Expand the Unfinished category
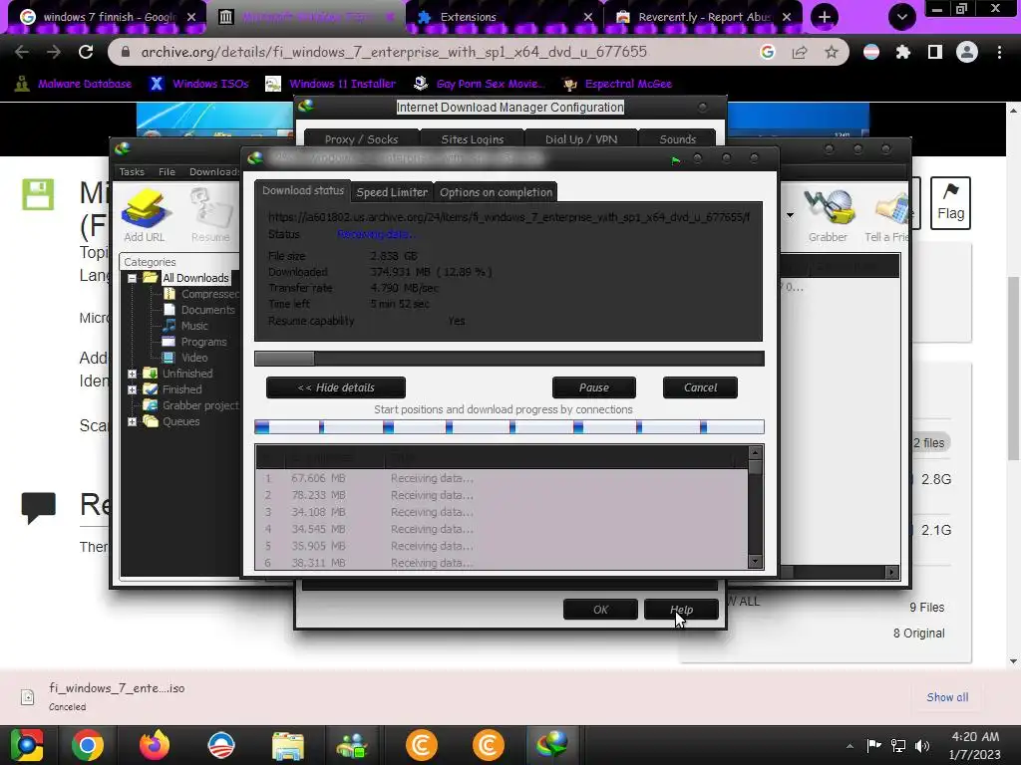The image size is (1021, 765). pyautogui.click(x=133, y=374)
